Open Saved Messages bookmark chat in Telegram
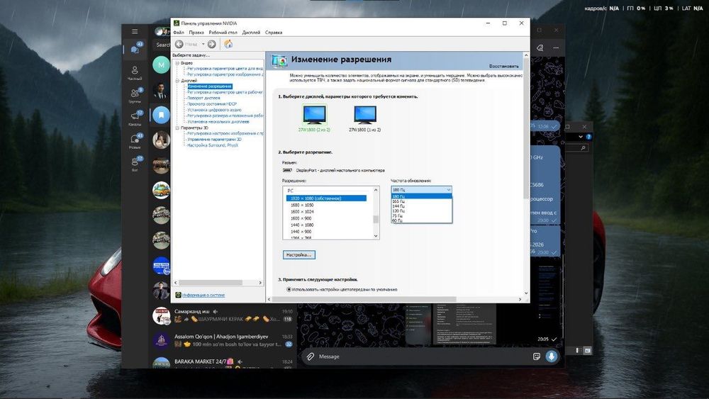This screenshot has width=709, height=399. coord(161,115)
